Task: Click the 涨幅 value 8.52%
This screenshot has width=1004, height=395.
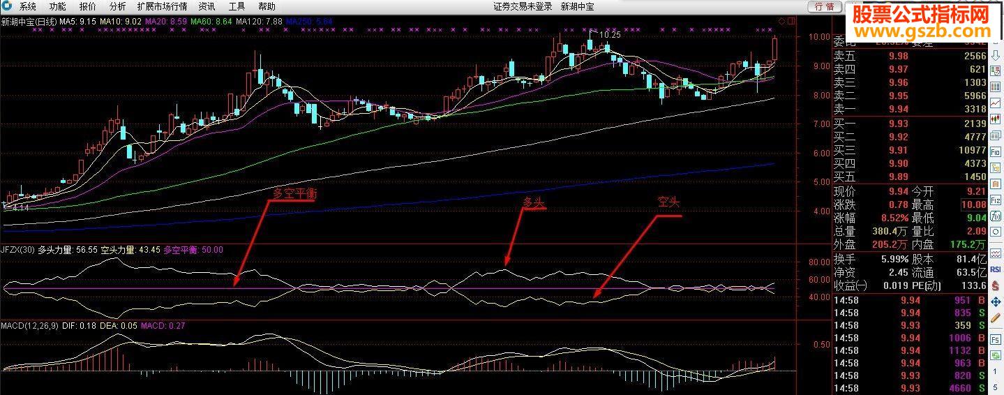Action: click(894, 218)
